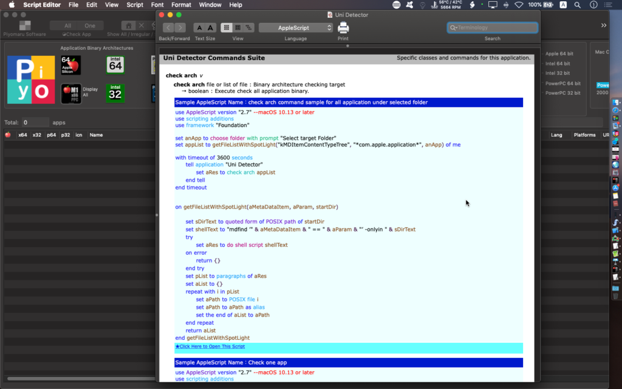Viewport: 622px width, 389px height.
Task: Select the One check mode
Action: [90, 26]
